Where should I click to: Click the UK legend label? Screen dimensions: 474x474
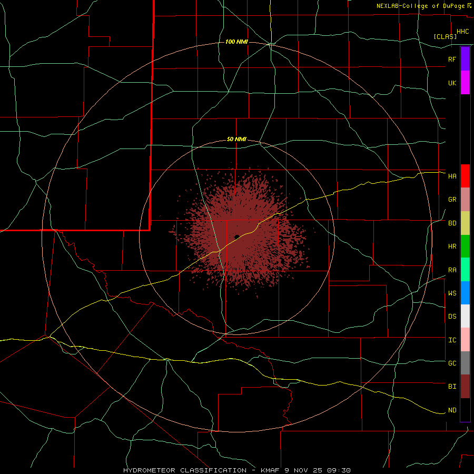(x=452, y=83)
